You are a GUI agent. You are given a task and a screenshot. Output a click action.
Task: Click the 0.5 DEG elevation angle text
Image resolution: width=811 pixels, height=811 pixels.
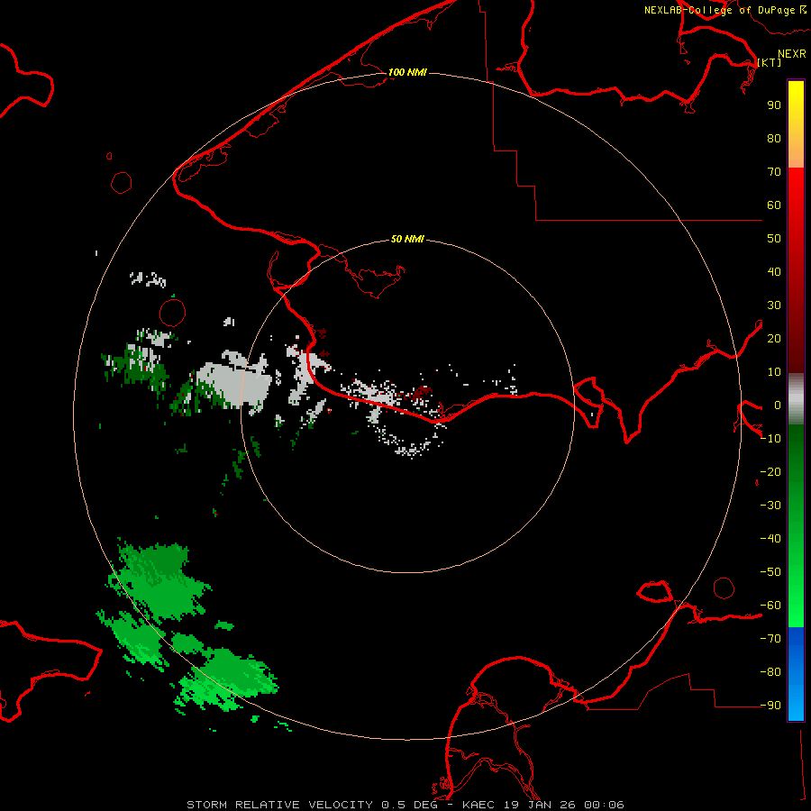click(x=410, y=805)
